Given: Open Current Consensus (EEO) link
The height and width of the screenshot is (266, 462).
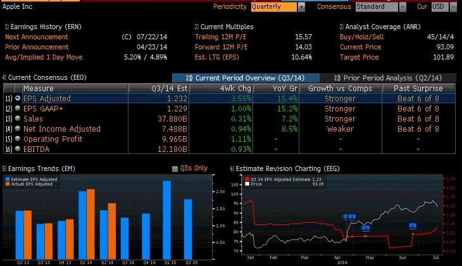Looking at the screenshot, I should [x=44, y=77].
